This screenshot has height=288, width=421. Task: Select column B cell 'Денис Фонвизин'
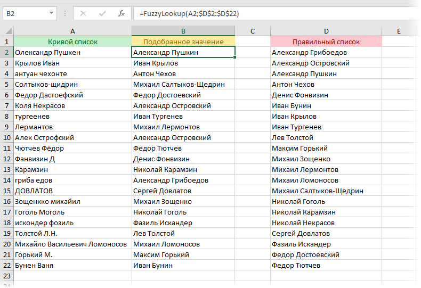click(x=183, y=159)
